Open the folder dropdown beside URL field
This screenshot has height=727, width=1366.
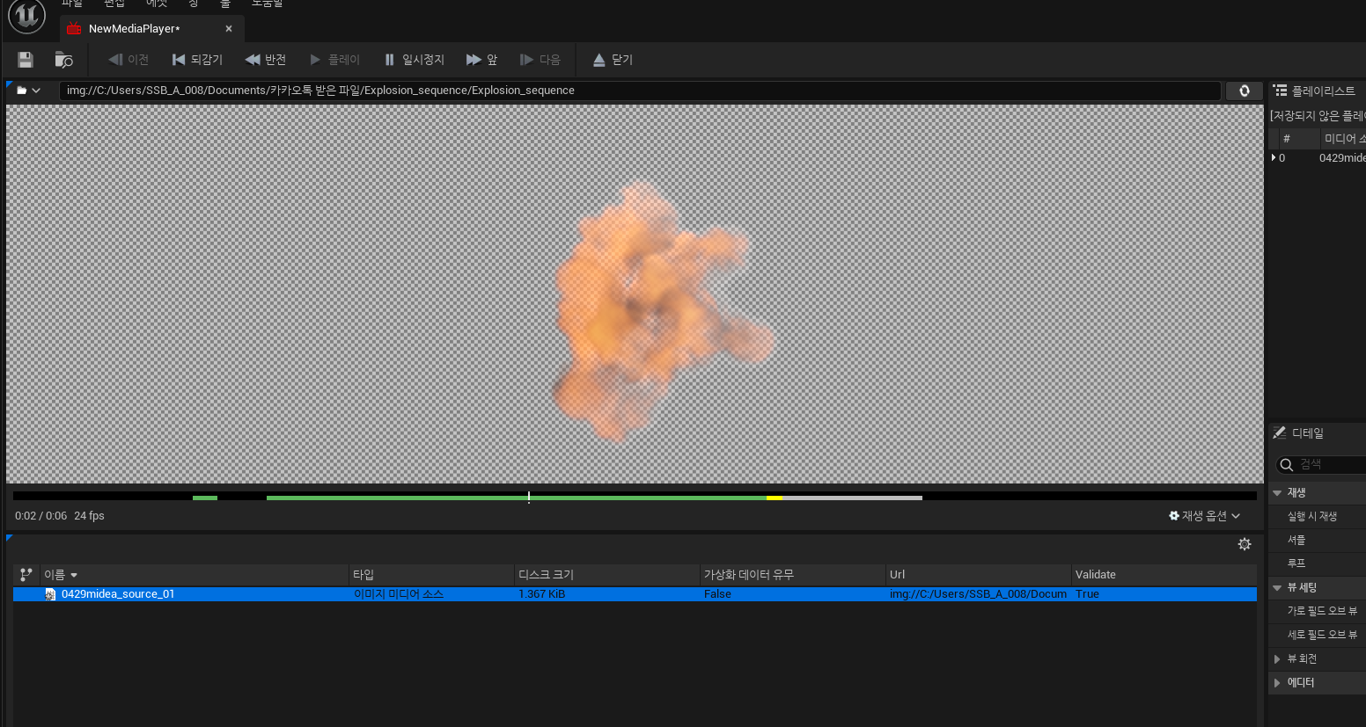(x=28, y=91)
